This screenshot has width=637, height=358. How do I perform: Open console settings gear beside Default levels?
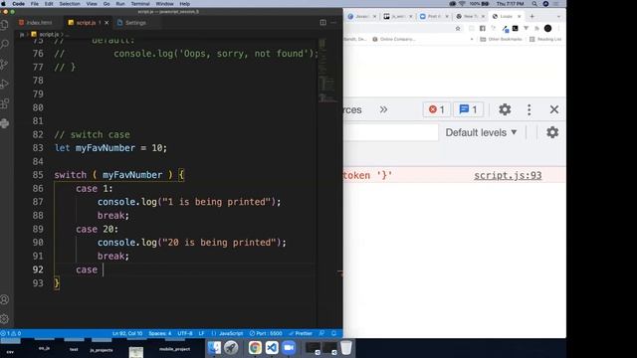[552, 132]
